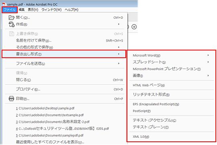Click the Acrobat icon in the title bar

[x=4, y=4]
